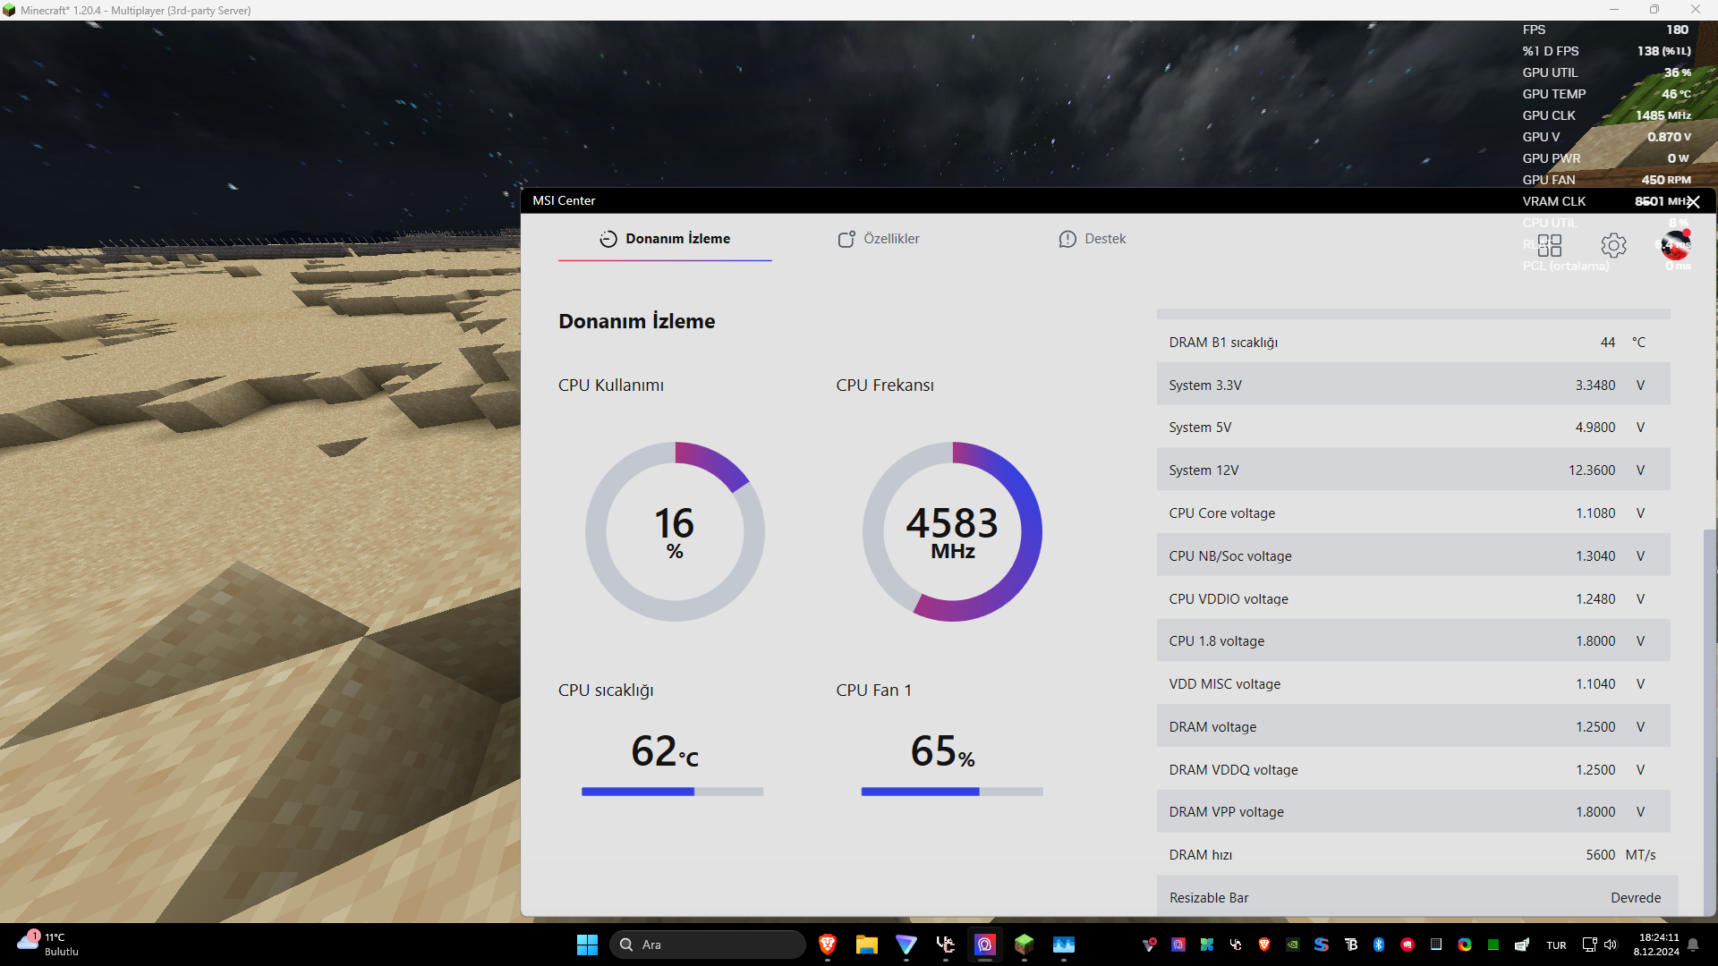This screenshot has width=1718, height=966.
Task: Open the Özellikler tab
Action: tap(879, 239)
